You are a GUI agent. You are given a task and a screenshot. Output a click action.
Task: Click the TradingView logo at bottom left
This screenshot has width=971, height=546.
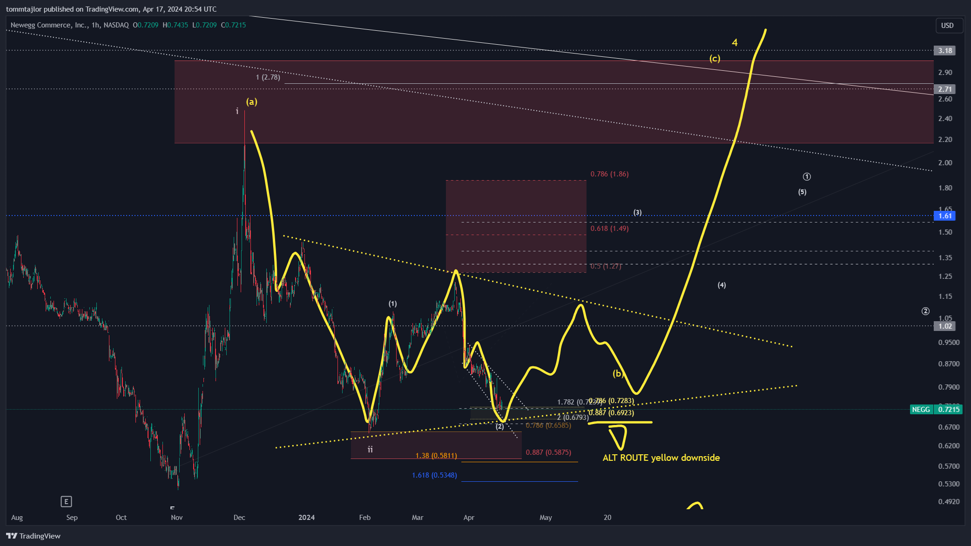coord(33,536)
